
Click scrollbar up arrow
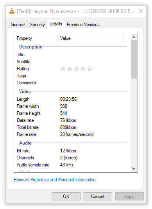click(x=134, y=37)
